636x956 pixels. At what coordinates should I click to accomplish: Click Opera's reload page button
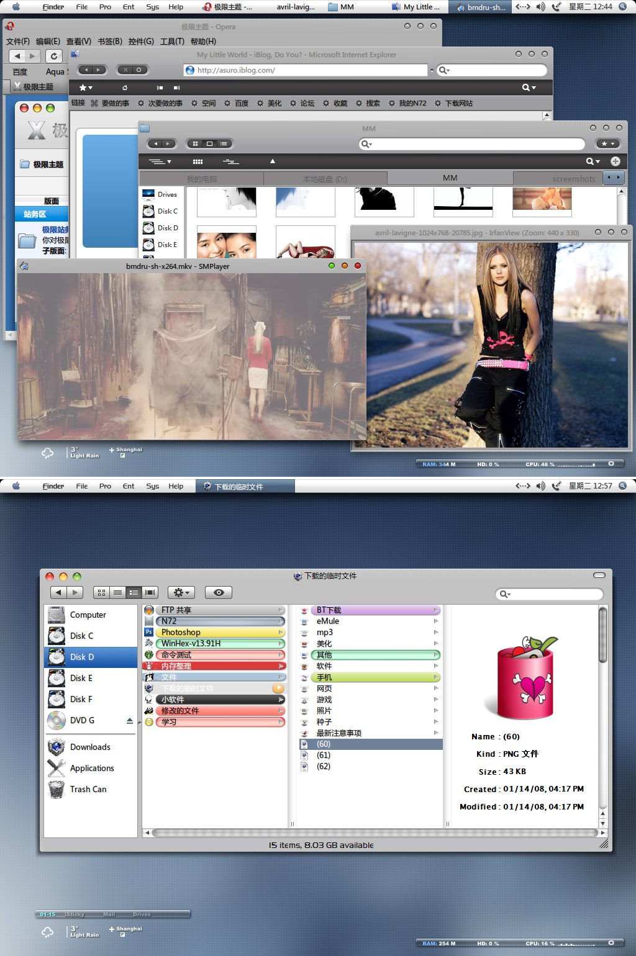pos(54,56)
